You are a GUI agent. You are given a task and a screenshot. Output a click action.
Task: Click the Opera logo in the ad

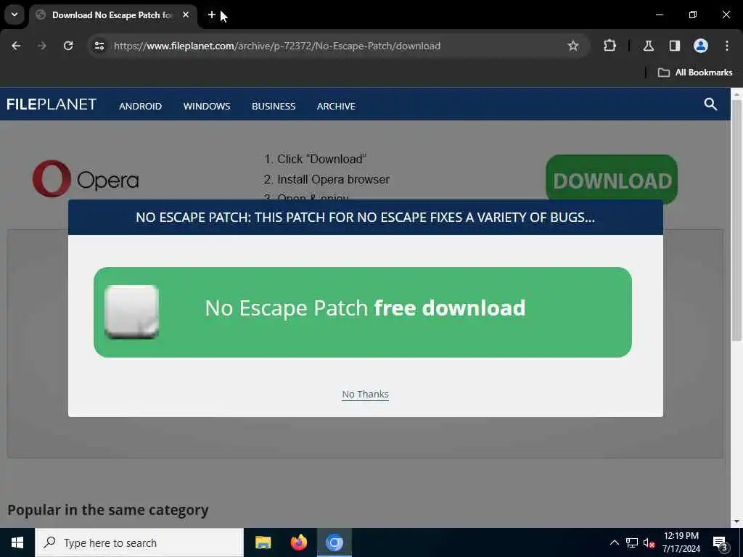[x=86, y=179]
